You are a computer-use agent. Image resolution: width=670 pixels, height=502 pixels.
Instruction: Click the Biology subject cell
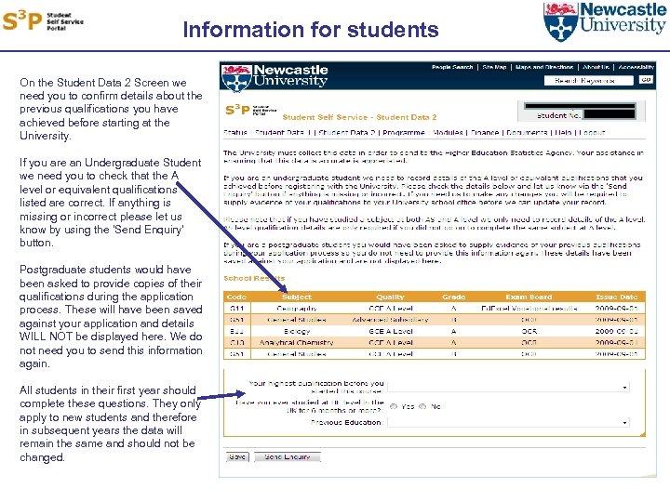coord(297,331)
